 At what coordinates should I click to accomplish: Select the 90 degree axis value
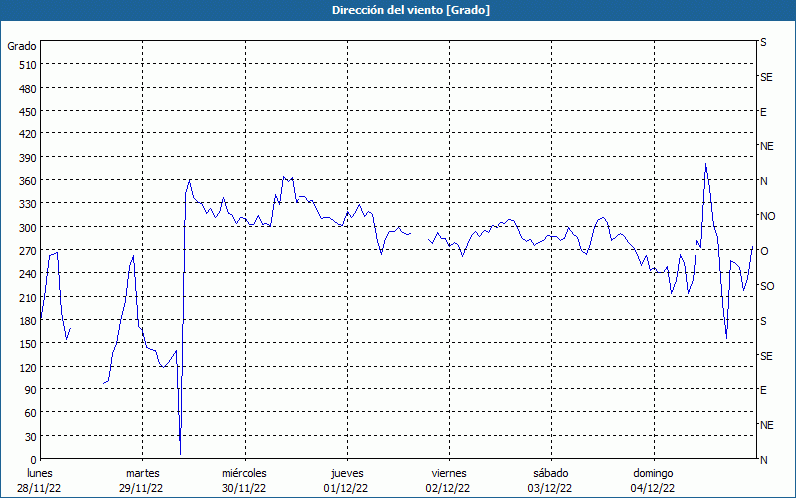(x=31, y=390)
